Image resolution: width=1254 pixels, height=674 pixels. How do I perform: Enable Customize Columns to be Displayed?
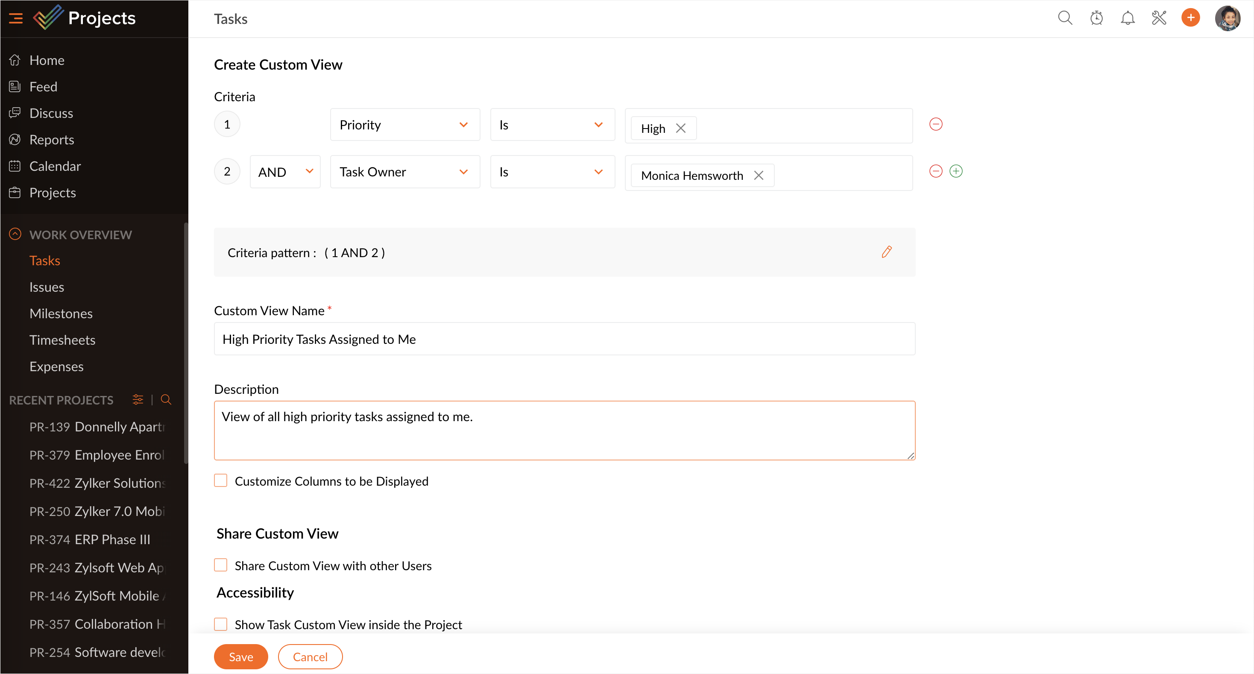(220, 481)
